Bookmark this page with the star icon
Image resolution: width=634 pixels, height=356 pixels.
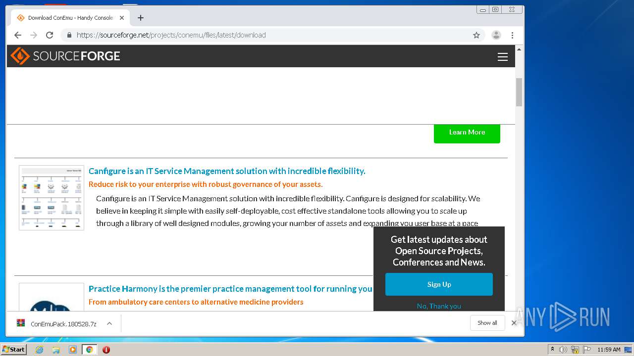point(476,35)
